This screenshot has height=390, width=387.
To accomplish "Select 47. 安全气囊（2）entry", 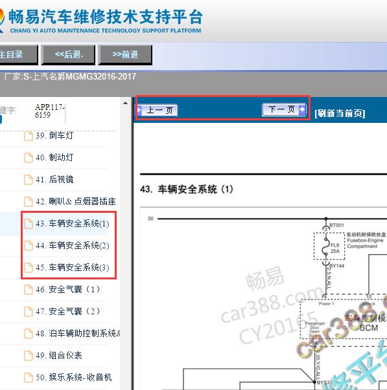I will click(x=68, y=311).
